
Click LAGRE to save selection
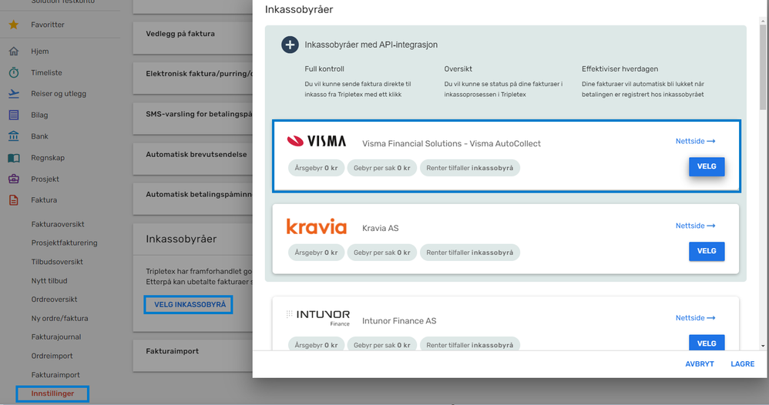(x=743, y=364)
